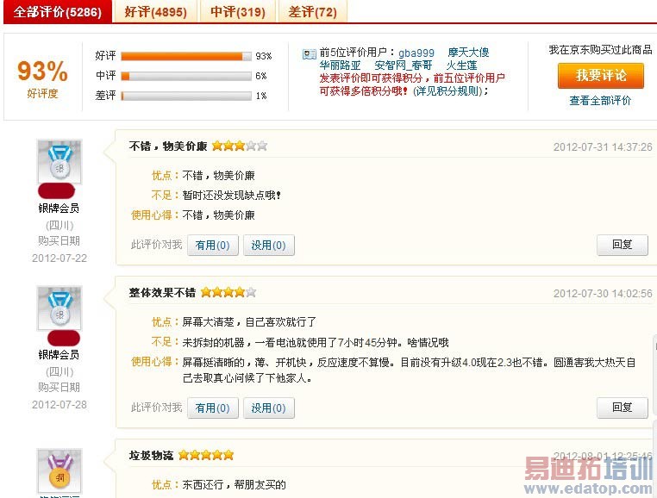This screenshot has width=657, height=498.
Task: Click first reviewer's silver medal avatar
Action: point(59,162)
